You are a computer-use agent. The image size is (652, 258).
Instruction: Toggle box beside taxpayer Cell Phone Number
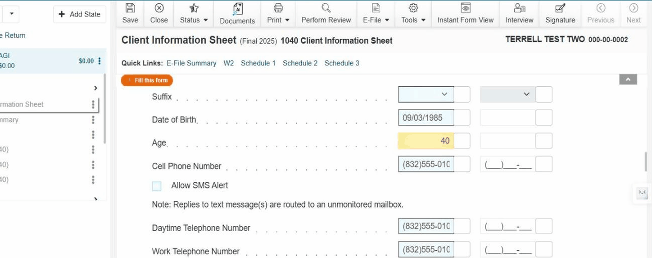pos(462,164)
